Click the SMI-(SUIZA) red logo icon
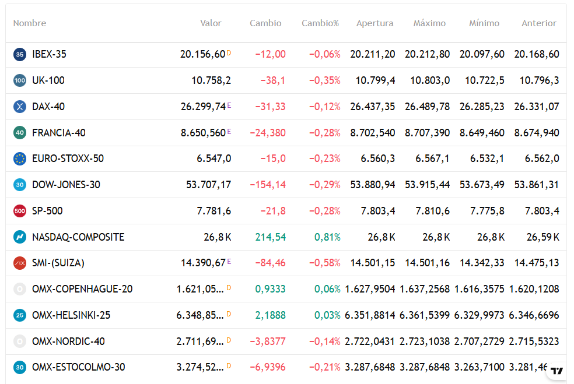This screenshot has height=384, width=574. point(20,263)
